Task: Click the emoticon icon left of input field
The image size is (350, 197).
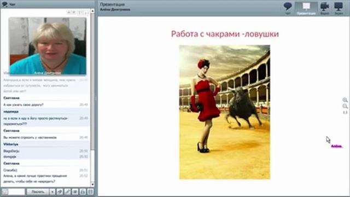Action: [5, 192]
